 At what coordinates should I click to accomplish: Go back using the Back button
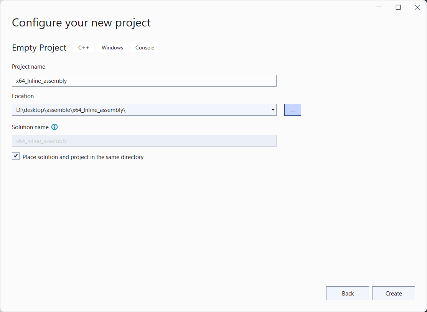click(x=348, y=293)
